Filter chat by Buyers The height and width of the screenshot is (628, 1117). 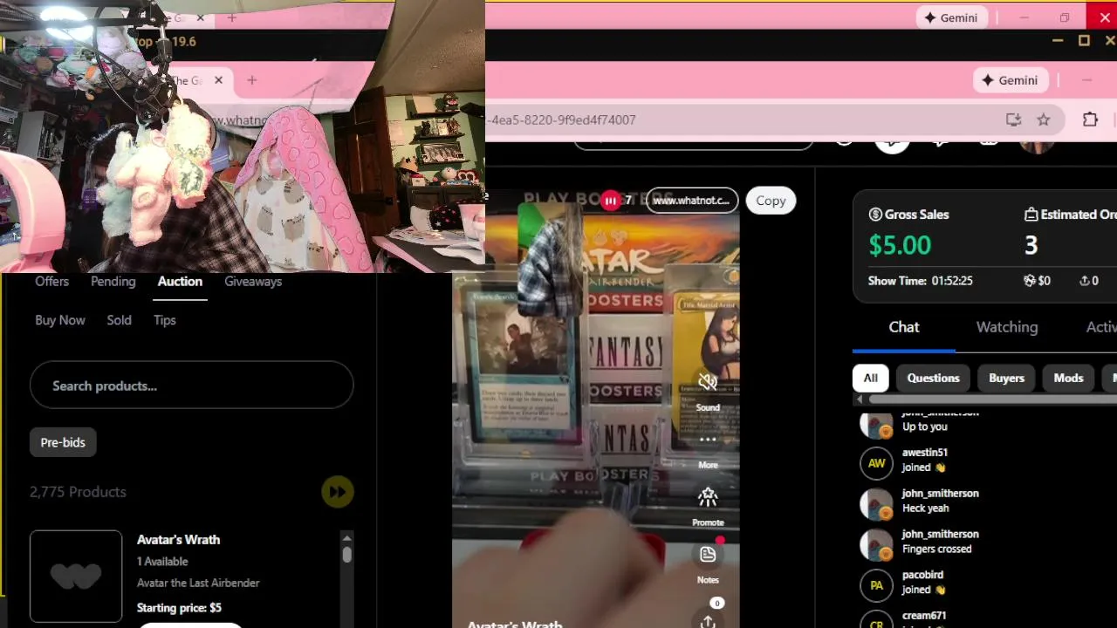[1006, 378]
